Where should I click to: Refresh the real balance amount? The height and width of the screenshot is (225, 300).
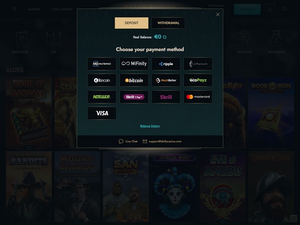(x=165, y=37)
